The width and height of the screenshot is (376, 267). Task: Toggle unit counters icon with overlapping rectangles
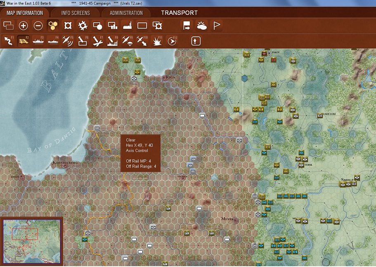point(8,26)
